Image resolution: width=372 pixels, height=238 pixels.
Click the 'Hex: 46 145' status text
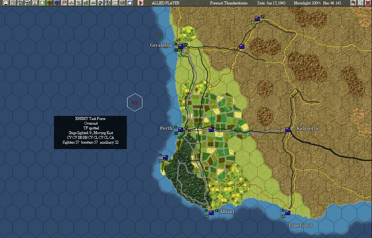(332, 3)
